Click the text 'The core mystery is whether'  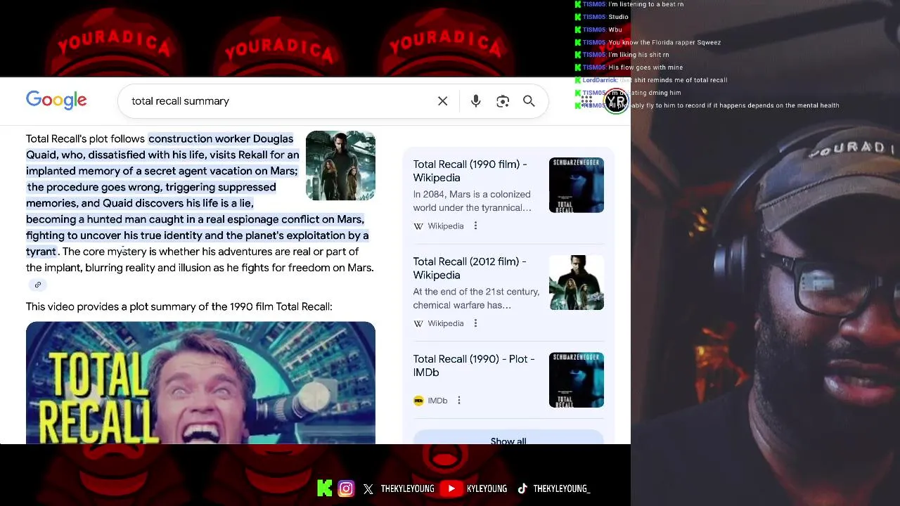coord(131,252)
